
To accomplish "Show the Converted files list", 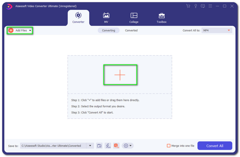I will click(131, 30).
